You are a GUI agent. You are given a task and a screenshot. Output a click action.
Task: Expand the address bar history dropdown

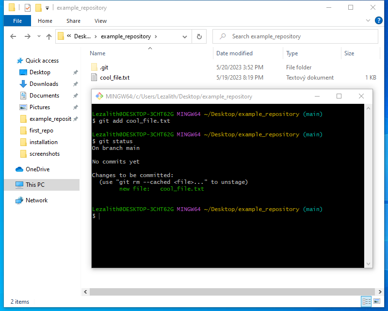coord(185,37)
